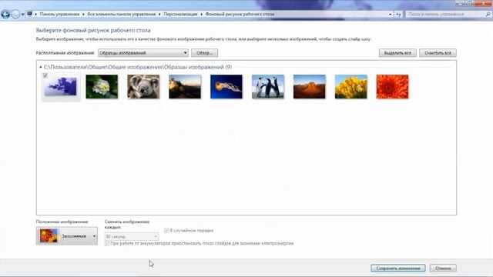
Task: Open 'Расположение изображения' combo box
Action: [x=143, y=53]
